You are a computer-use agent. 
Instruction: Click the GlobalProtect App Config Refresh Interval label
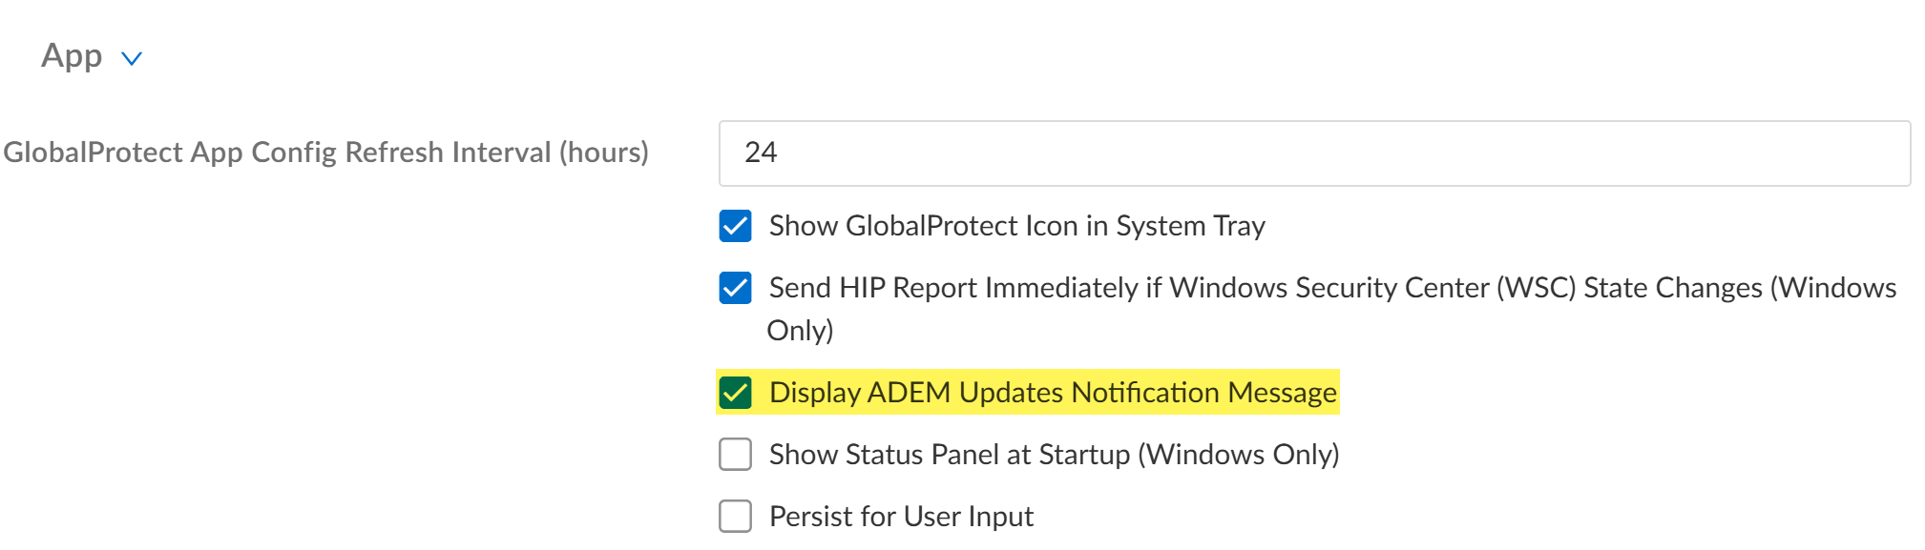[324, 153]
